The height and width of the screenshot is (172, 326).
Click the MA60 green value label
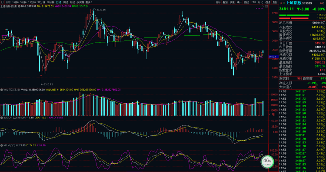click(x=80, y=7)
